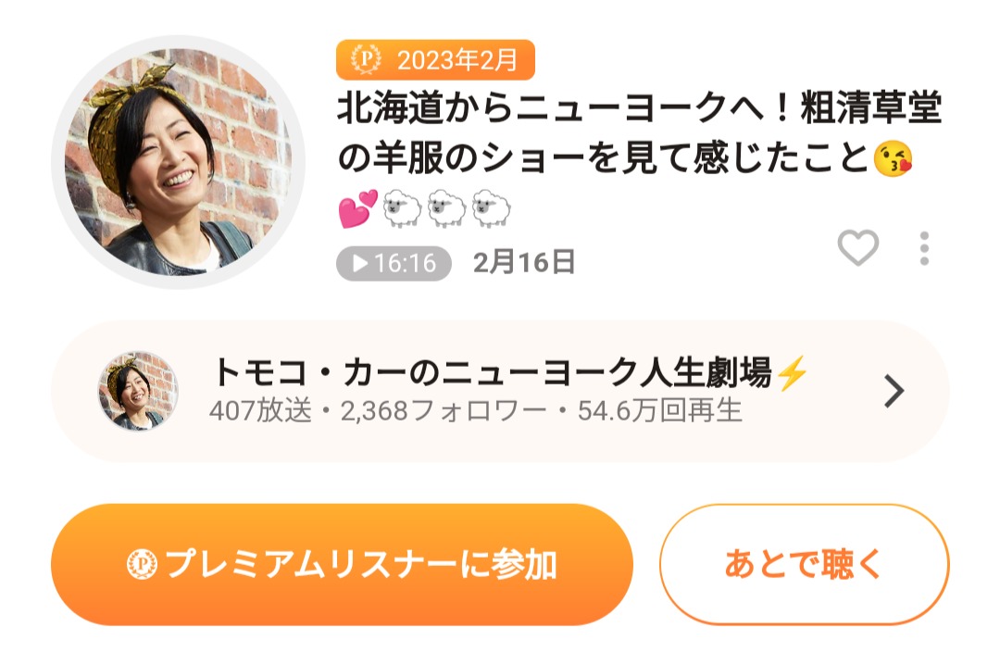Tap the last sheep emoji under the title
Viewport: 1000px width, 652px height.
[x=491, y=208]
